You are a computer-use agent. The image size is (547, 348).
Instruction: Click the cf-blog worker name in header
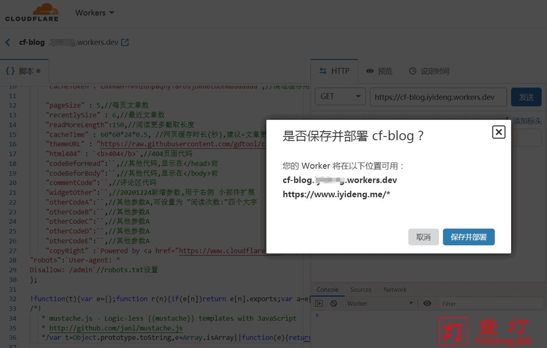point(32,42)
